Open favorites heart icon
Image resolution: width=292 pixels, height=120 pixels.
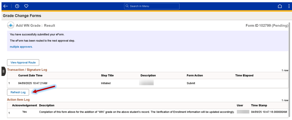[26, 6]
